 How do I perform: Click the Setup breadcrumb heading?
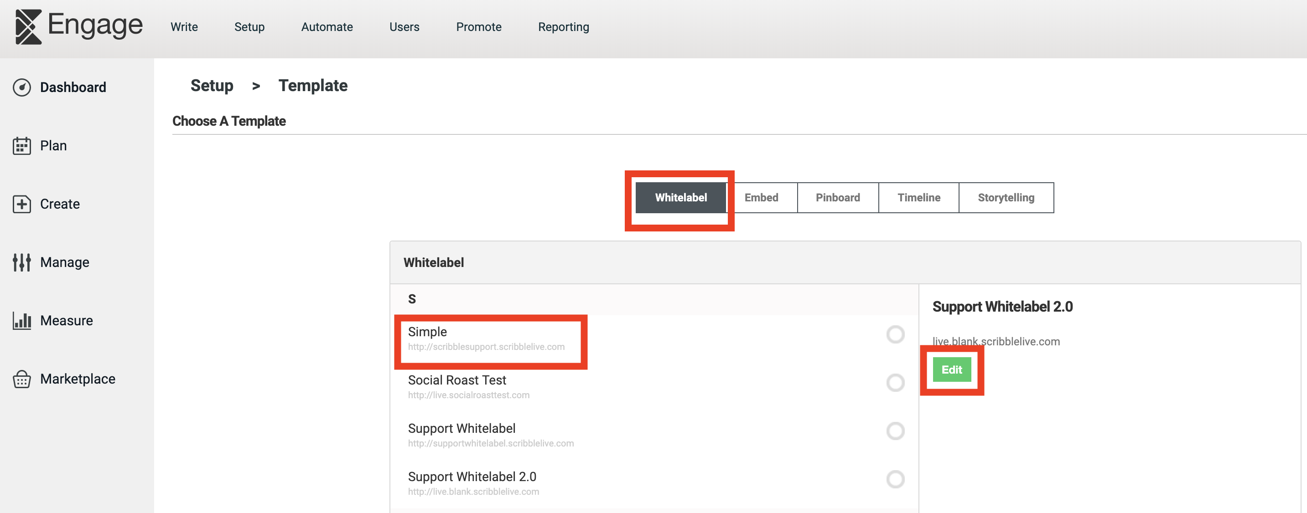tap(212, 86)
